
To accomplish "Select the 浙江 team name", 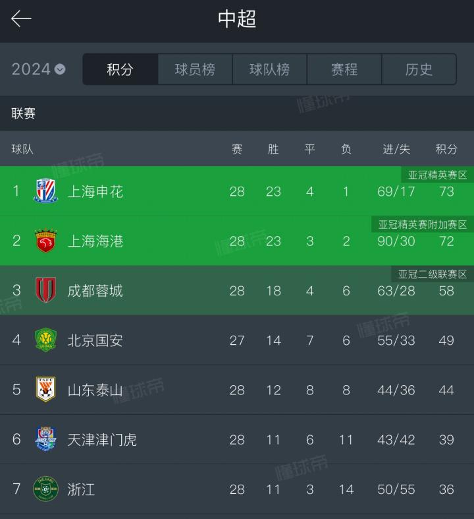I will pos(82,489).
